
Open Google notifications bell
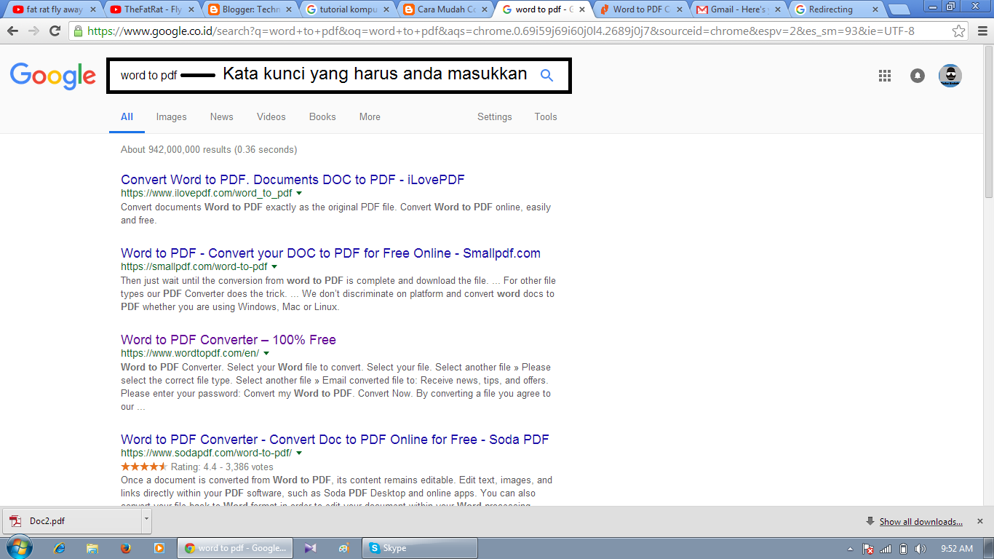[x=918, y=76]
